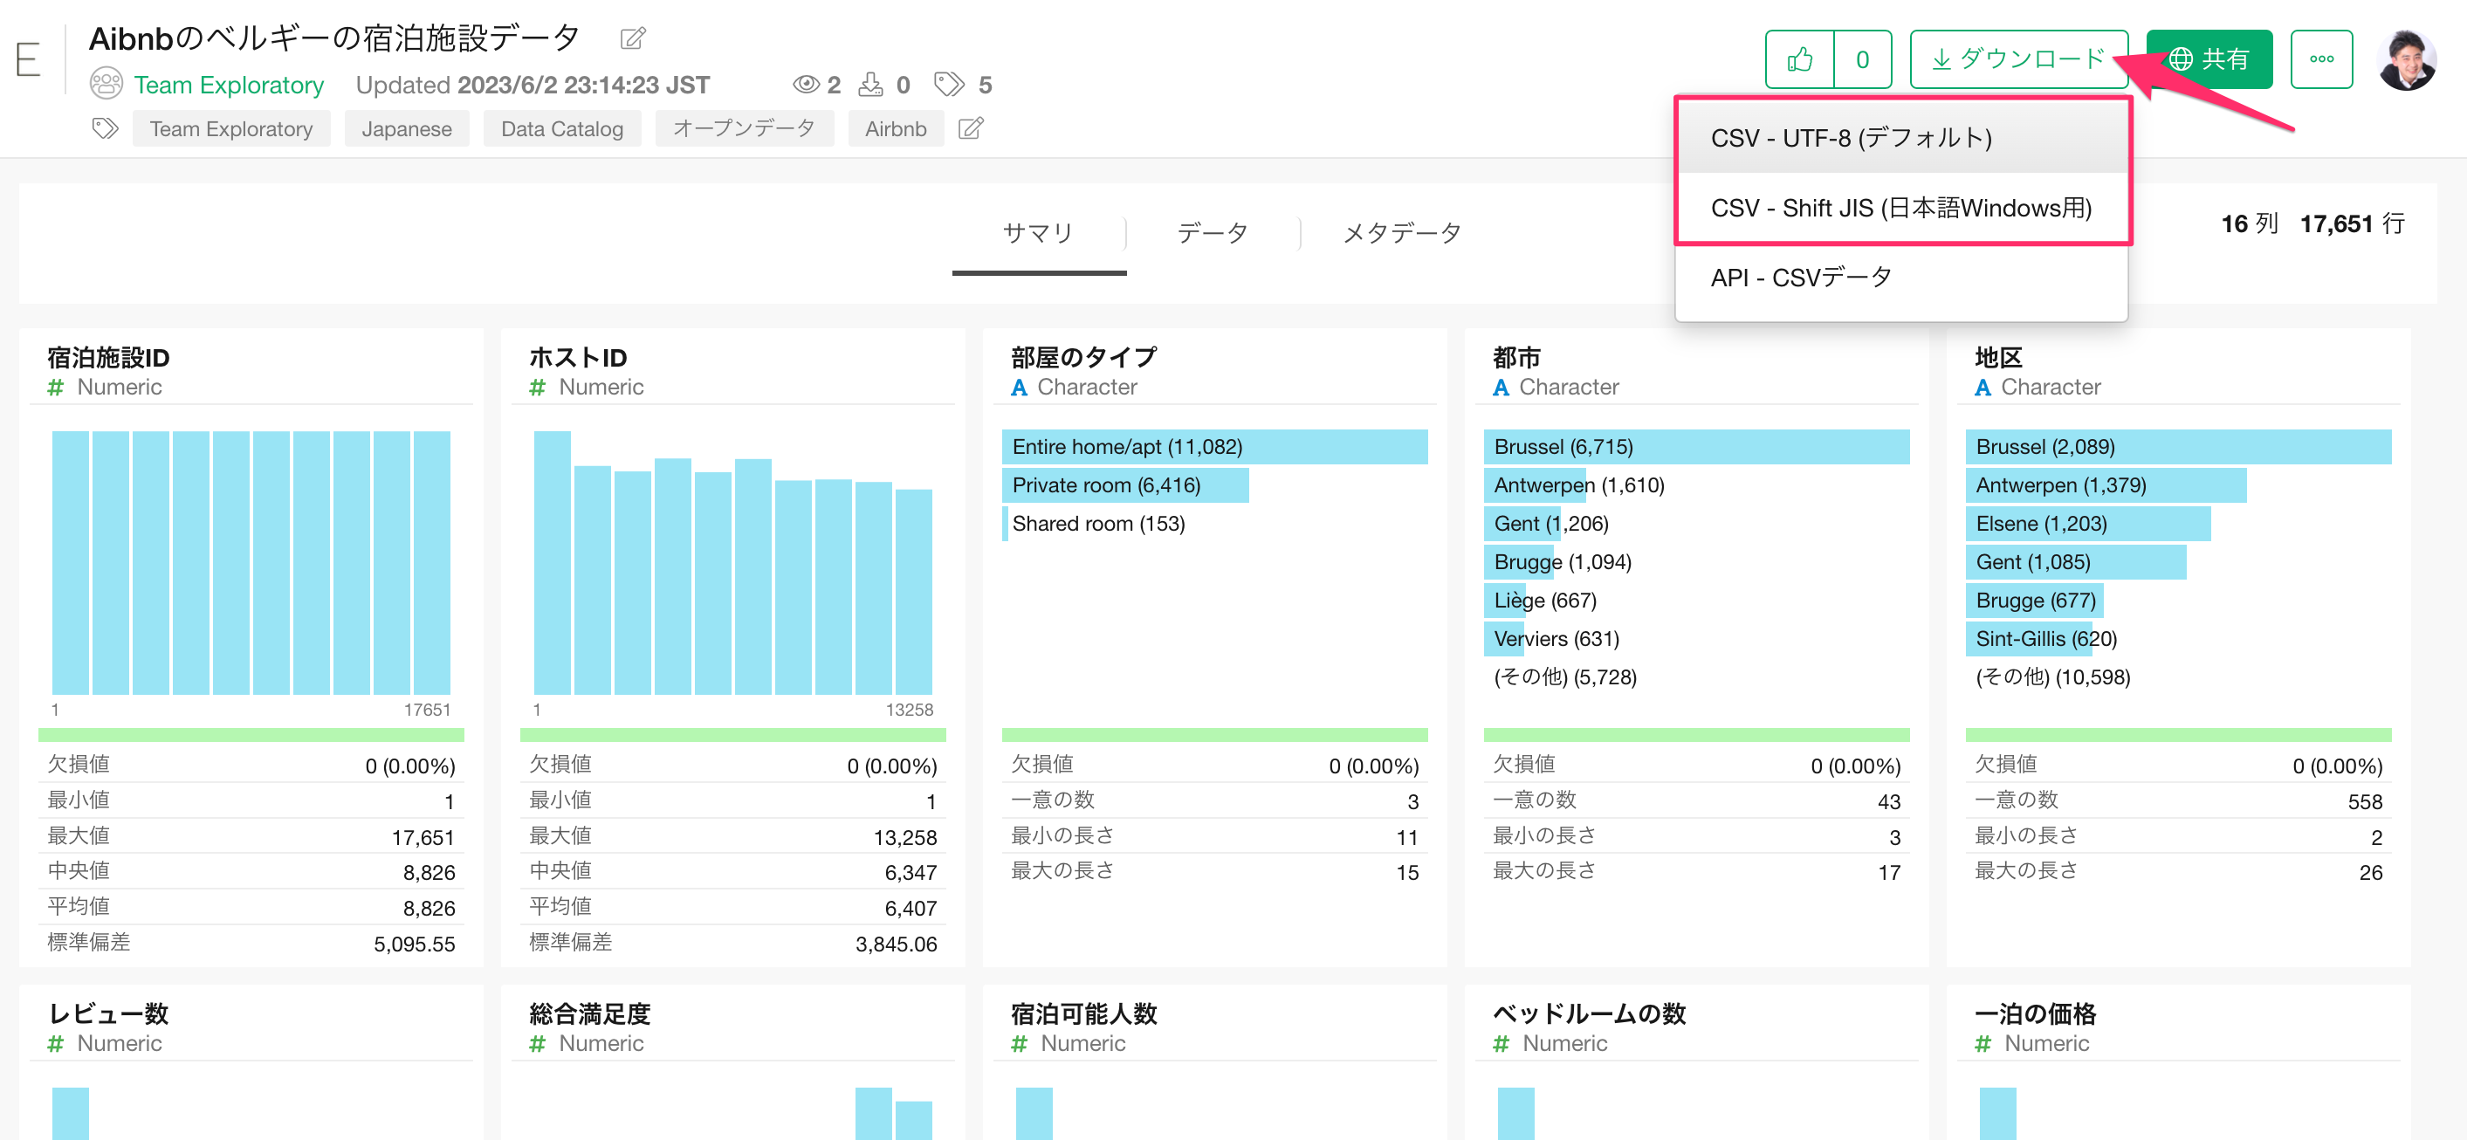
Task: Click the 総合満足度 column title
Action: click(589, 1013)
